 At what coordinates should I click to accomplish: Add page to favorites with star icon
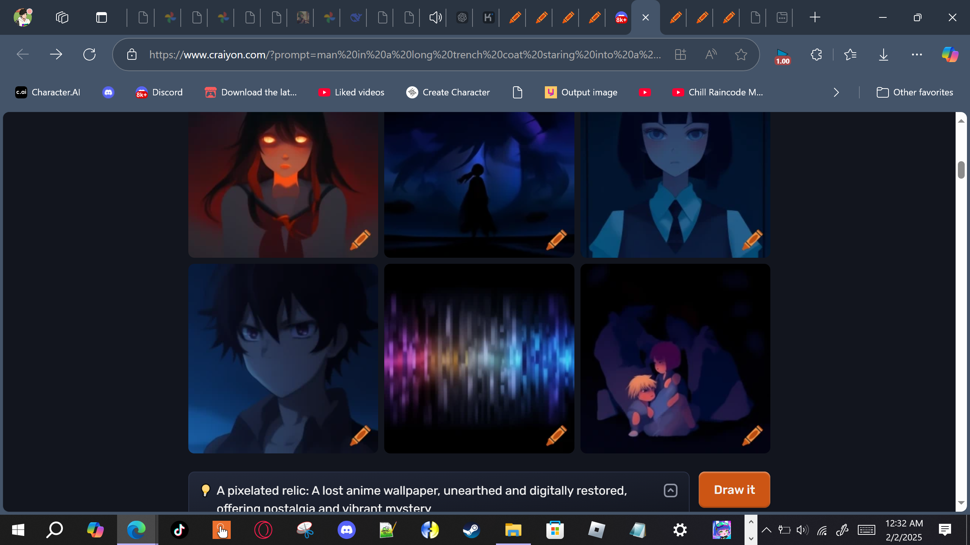[x=741, y=54]
